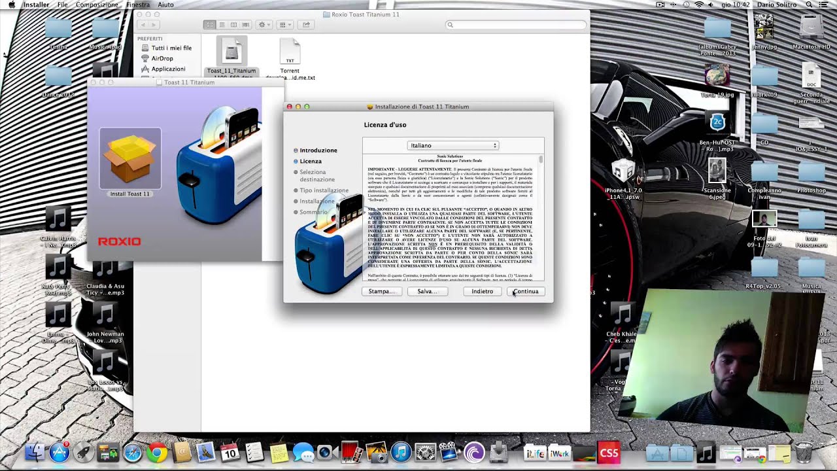Screen dimensions: 837x471
Task: Select Macintosh HD desktop icon
Action: pyautogui.click(x=811, y=33)
